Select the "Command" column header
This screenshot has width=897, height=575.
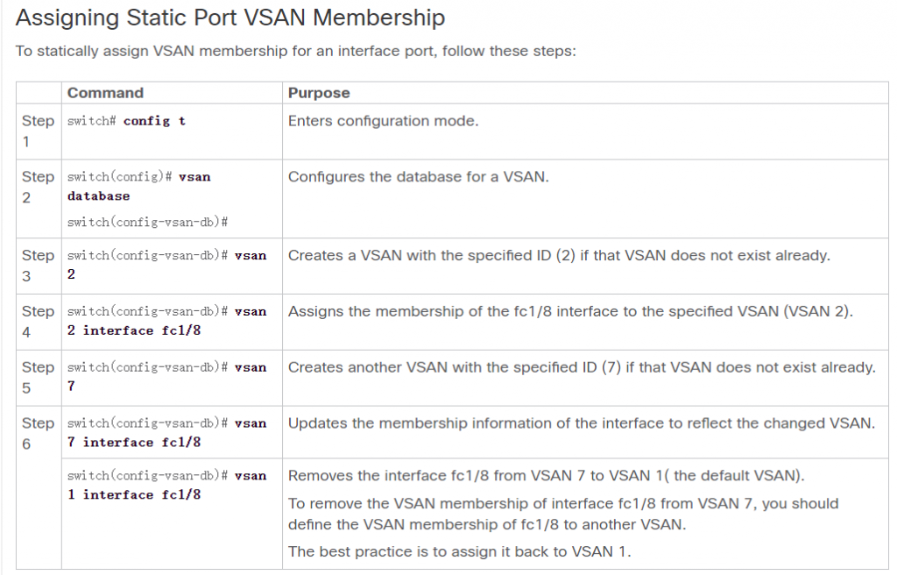(105, 93)
